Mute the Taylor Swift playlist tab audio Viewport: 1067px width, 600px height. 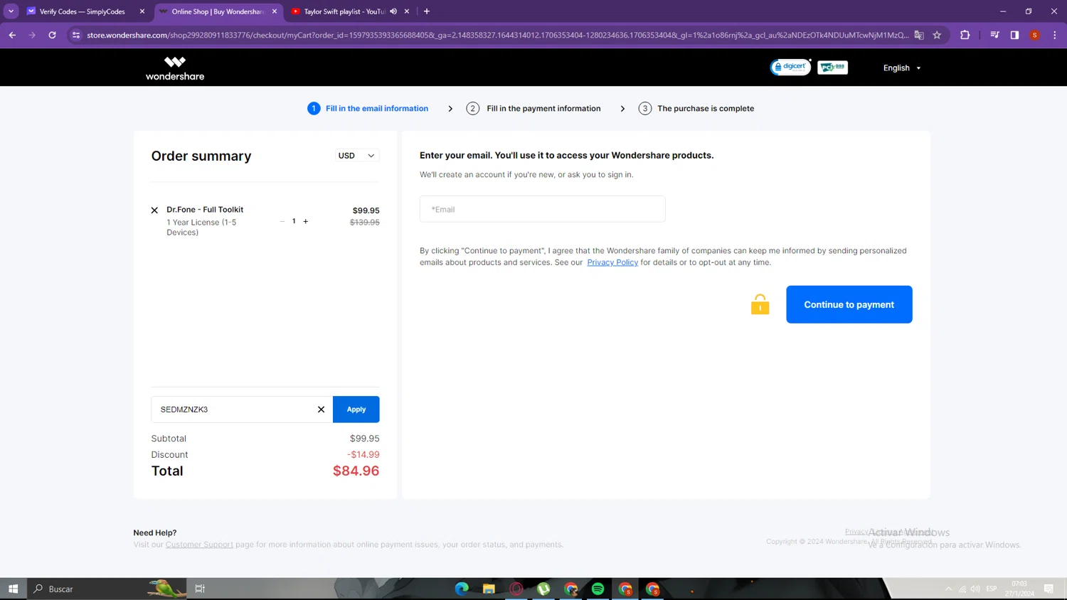(393, 11)
